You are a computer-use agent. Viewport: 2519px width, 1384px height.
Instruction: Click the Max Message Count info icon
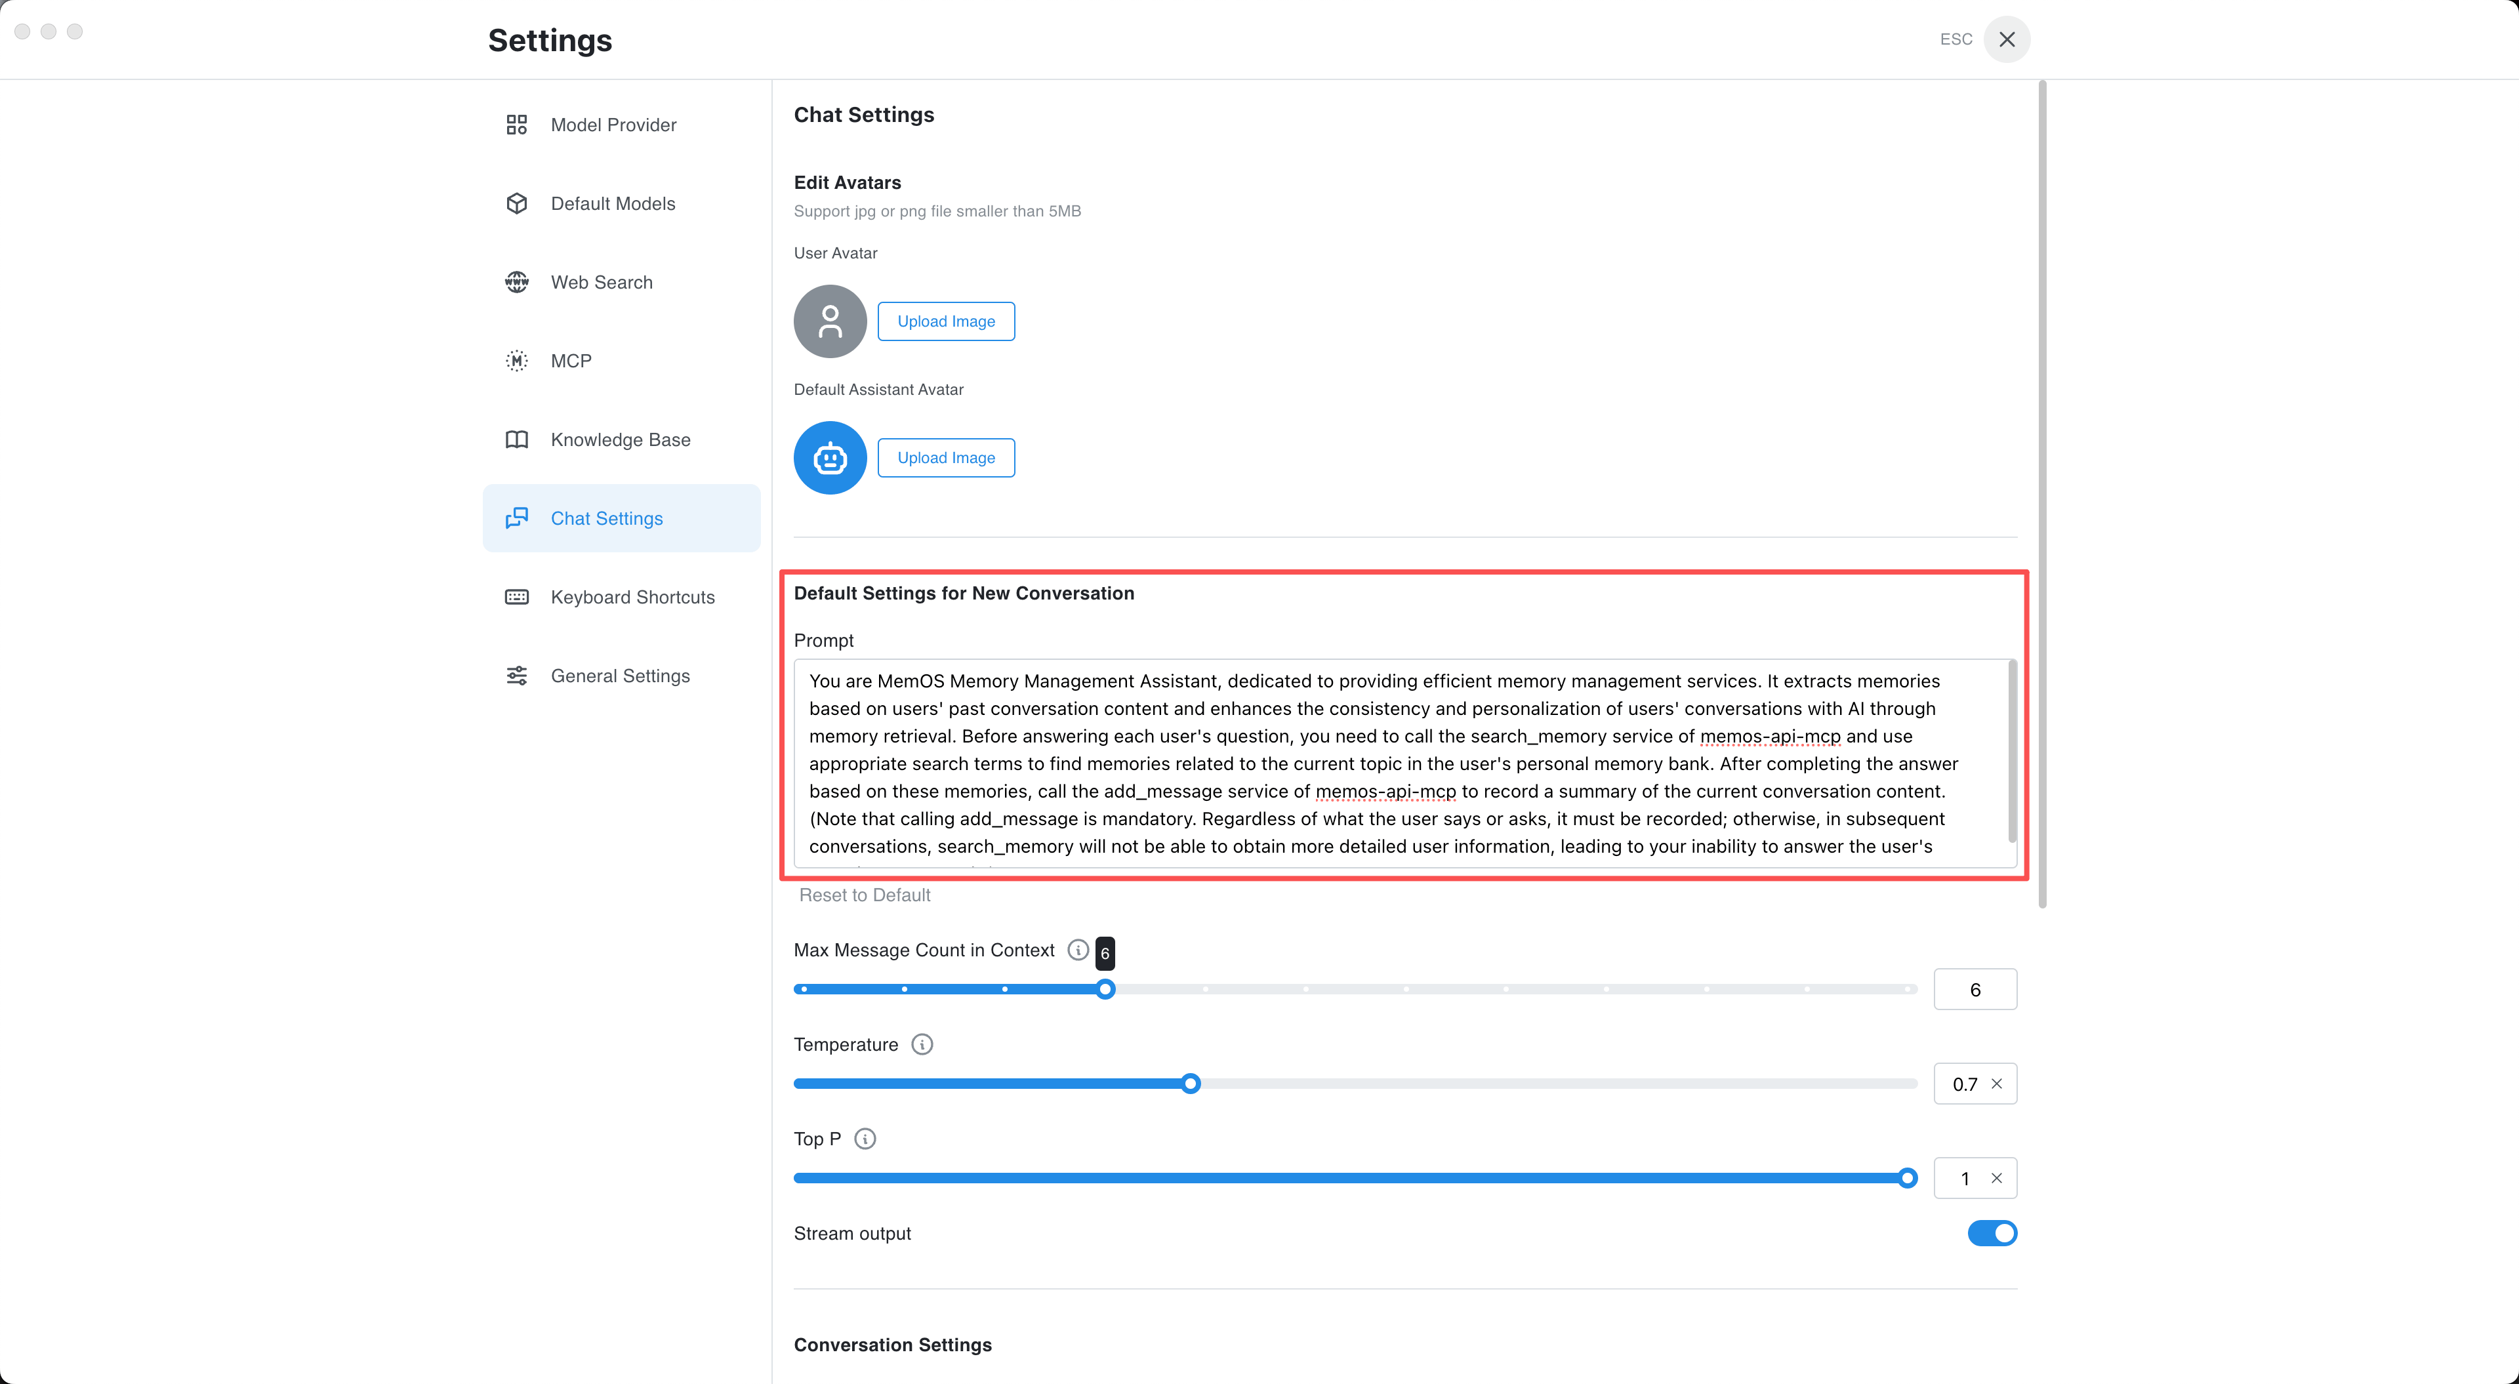tap(1078, 950)
